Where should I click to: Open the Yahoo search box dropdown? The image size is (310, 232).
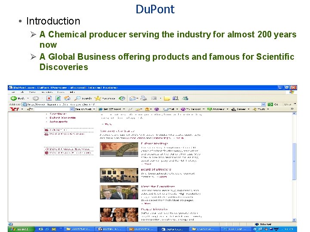(x=72, y=109)
